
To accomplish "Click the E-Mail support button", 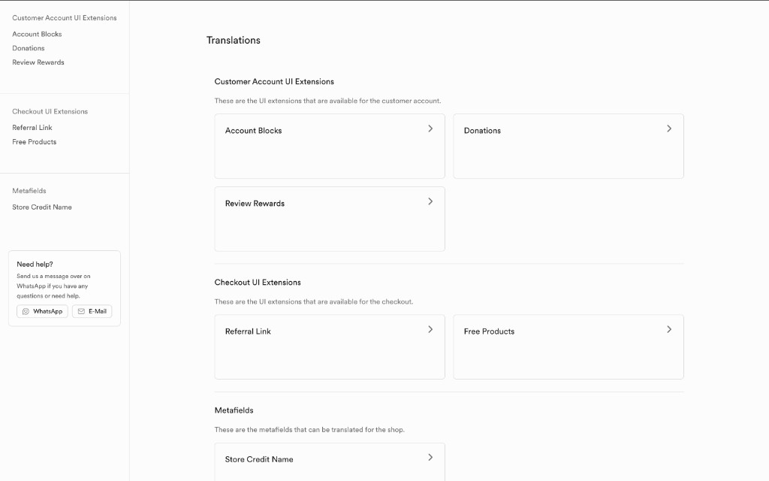I will coord(92,311).
